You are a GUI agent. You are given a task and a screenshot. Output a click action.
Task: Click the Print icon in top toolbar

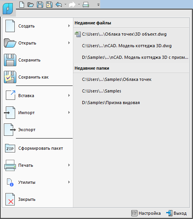(86, 5)
